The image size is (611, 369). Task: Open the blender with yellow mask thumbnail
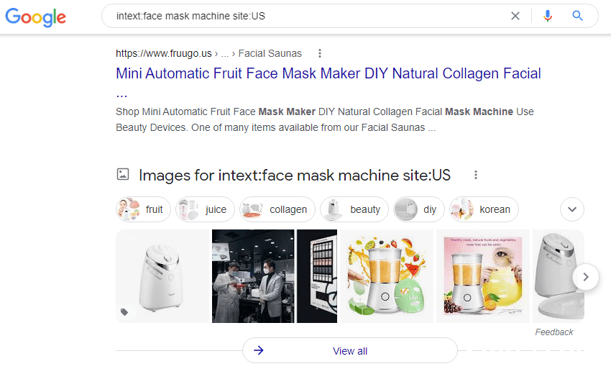(x=483, y=276)
